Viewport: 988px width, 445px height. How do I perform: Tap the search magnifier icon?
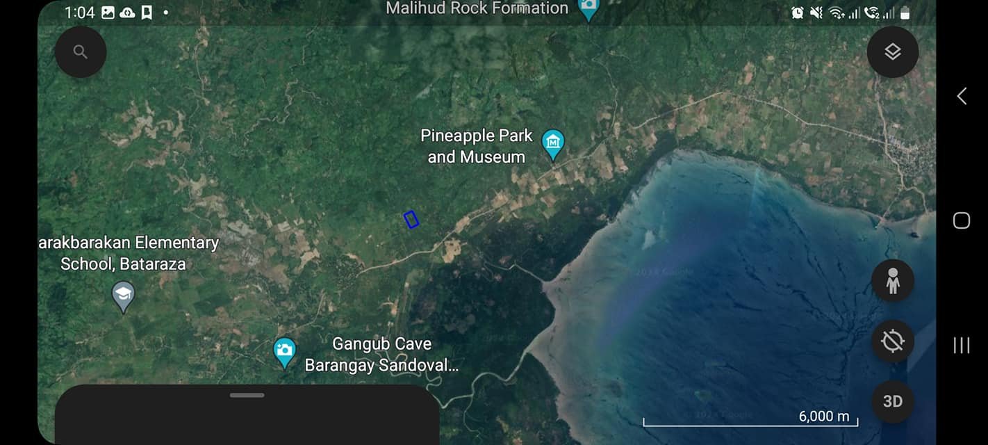[x=81, y=52]
